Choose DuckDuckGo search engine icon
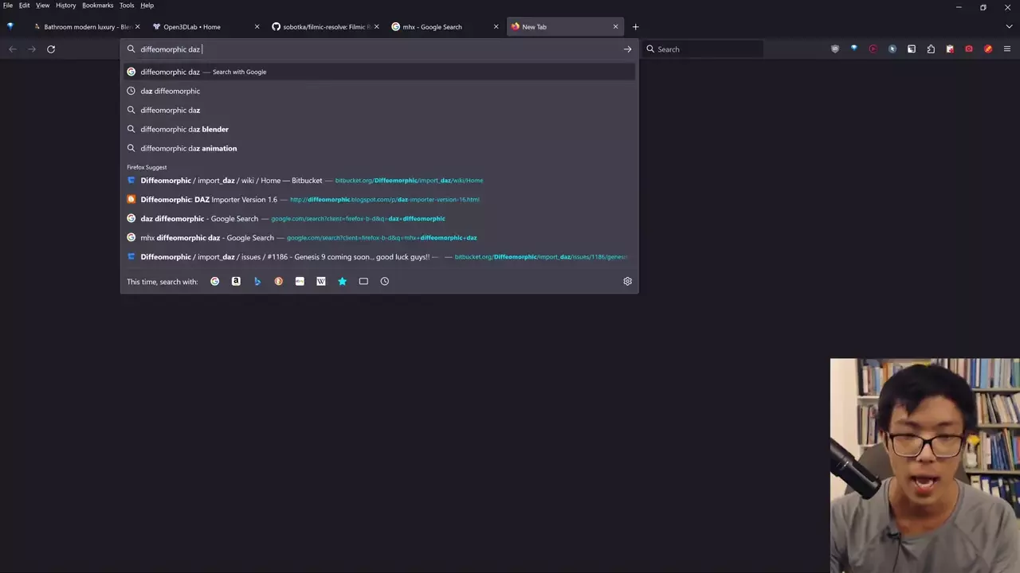1020x573 pixels. (x=278, y=281)
